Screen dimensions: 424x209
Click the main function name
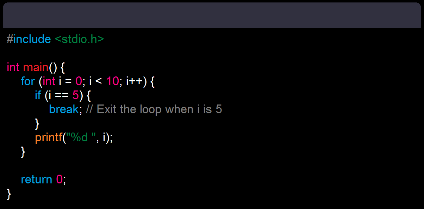pos(36,67)
